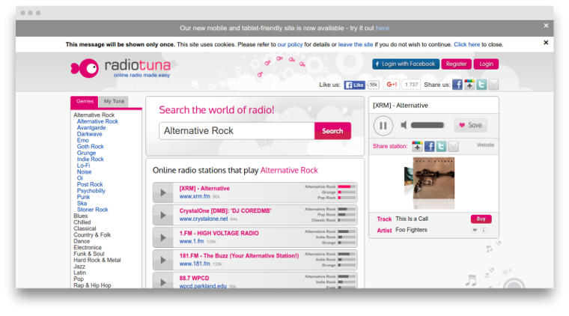Open 'our policy' cookie link
The height and width of the screenshot is (316, 569).
290,45
